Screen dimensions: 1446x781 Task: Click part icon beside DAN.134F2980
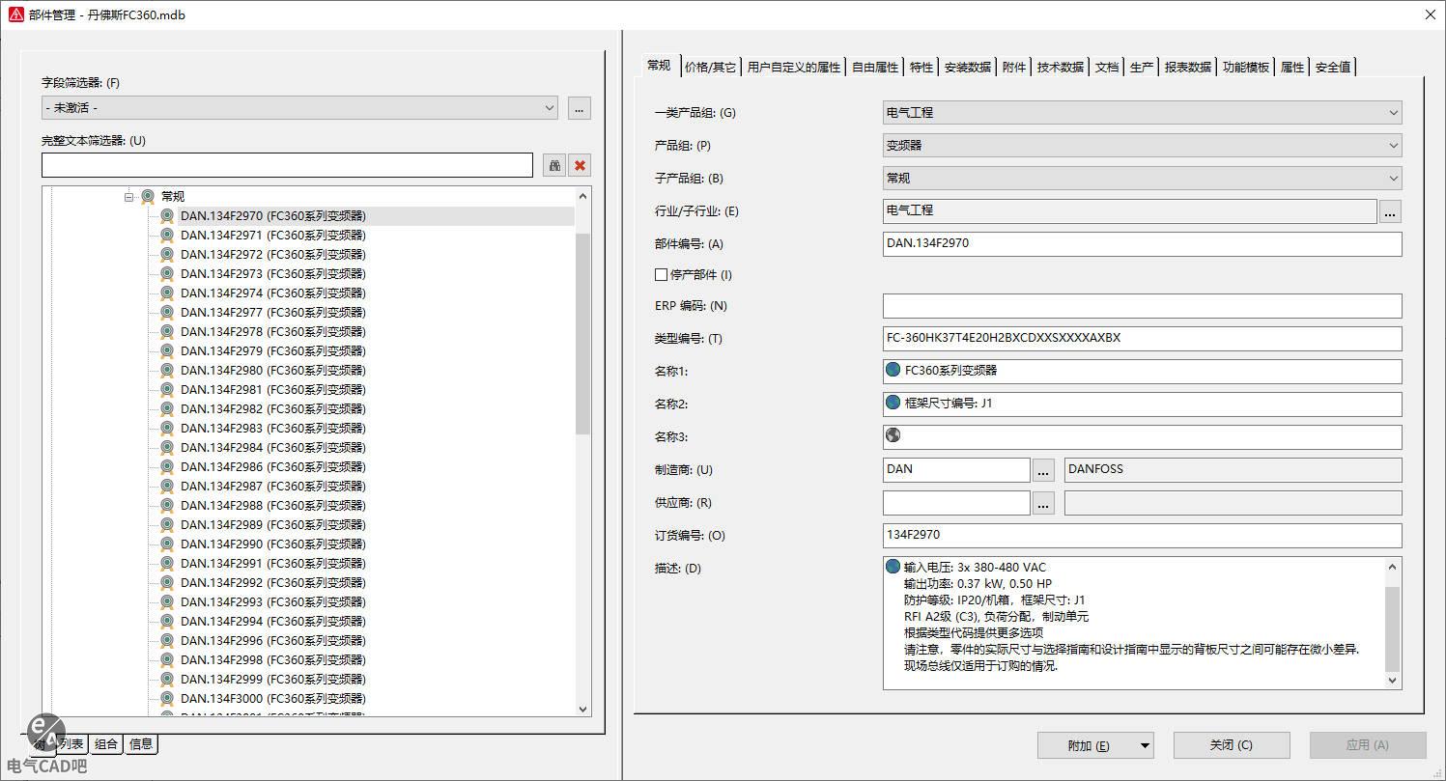pyautogui.click(x=167, y=370)
